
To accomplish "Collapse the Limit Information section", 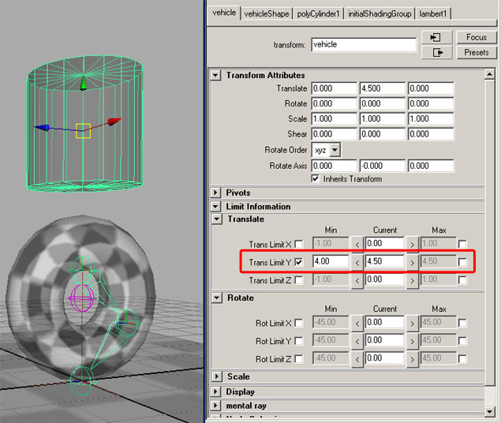I will [x=216, y=207].
